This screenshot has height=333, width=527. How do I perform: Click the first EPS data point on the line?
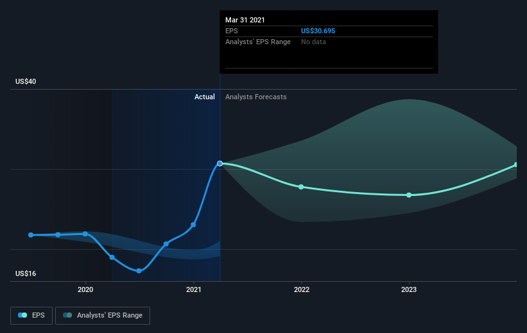click(31, 235)
